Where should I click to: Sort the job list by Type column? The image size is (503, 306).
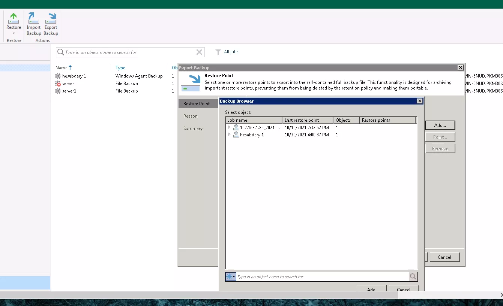point(120,68)
